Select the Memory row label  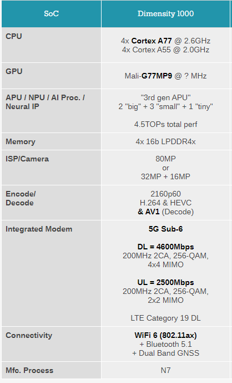pos(21,141)
